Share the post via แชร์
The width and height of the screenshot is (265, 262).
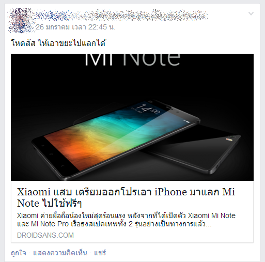click(100, 253)
